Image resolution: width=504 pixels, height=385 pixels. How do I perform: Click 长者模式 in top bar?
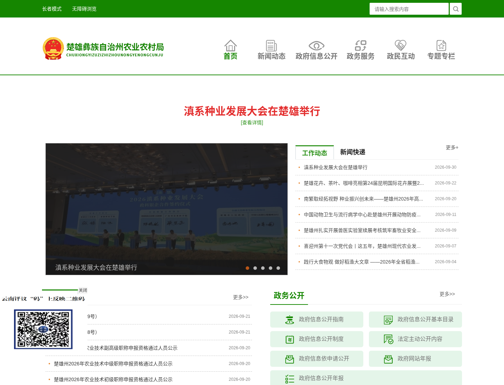(x=52, y=9)
